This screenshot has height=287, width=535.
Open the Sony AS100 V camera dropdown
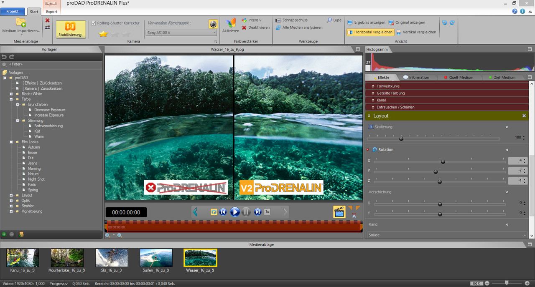181,33
